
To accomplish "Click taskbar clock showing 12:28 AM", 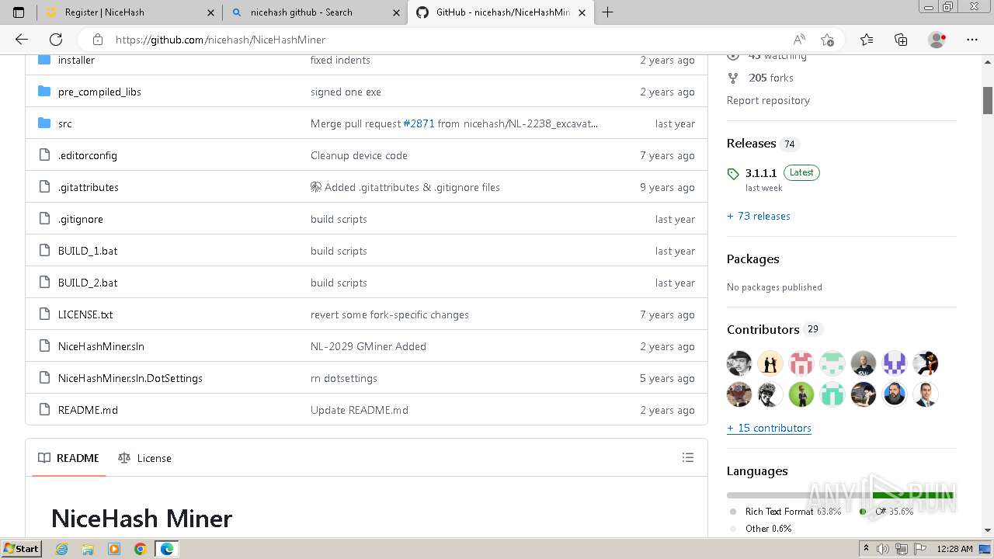I will click(954, 549).
